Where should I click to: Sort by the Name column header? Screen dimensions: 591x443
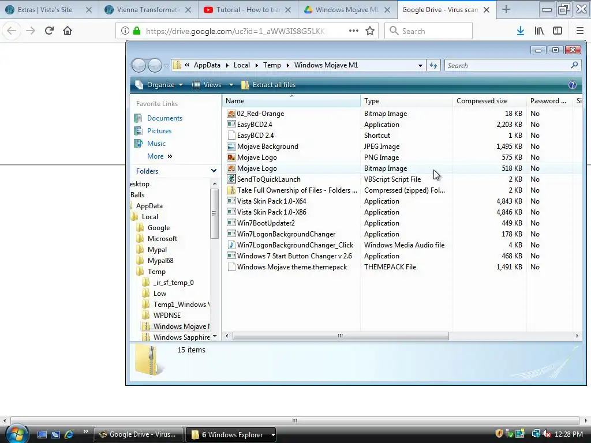click(x=291, y=101)
